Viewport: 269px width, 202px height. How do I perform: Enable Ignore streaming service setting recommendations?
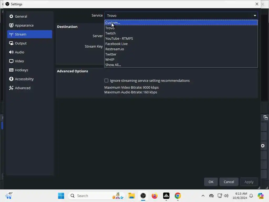[106, 80]
